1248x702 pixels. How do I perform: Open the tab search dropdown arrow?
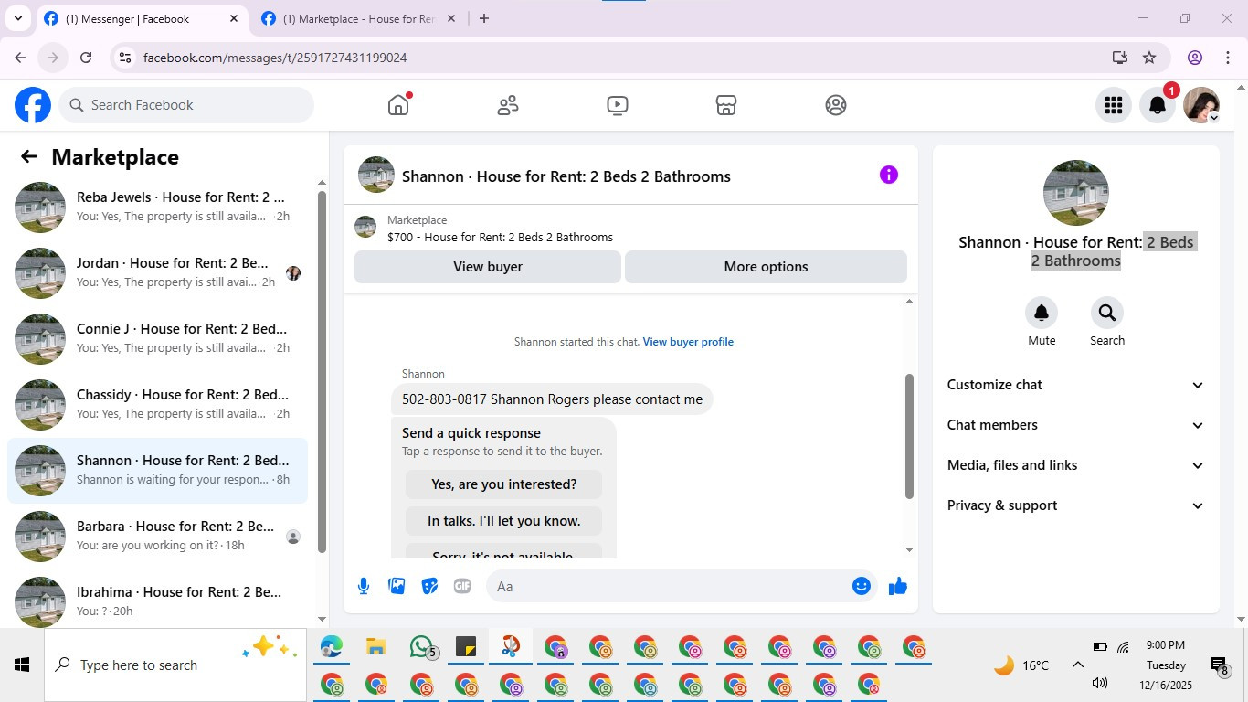17,18
